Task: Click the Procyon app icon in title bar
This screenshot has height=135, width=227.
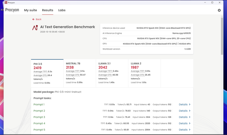Action: coord(6,2)
